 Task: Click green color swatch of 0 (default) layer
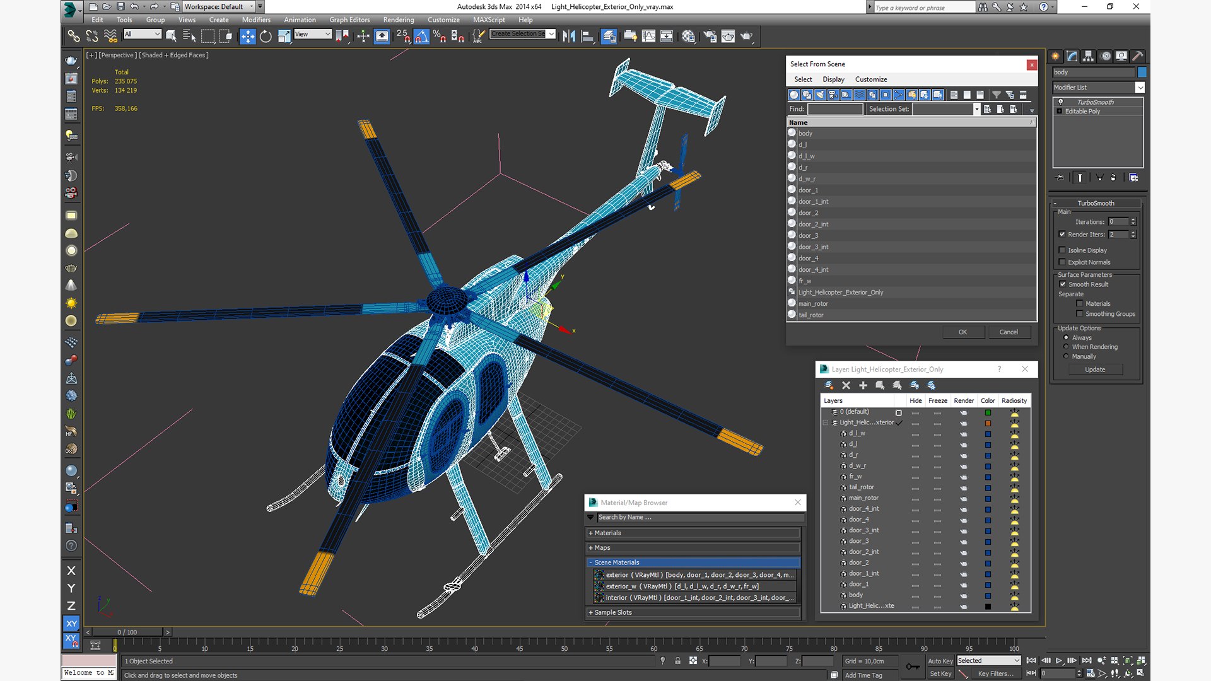[x=988, y=412]
